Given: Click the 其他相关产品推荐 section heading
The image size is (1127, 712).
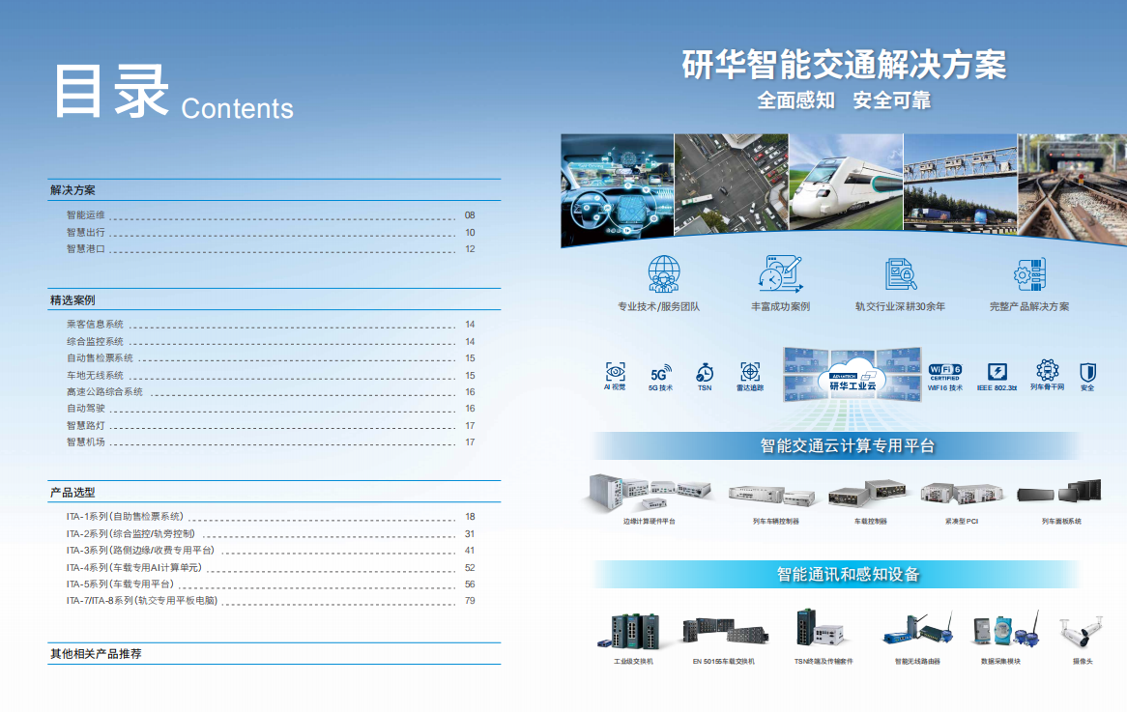Looking at the screenshot, I should 96,654.
